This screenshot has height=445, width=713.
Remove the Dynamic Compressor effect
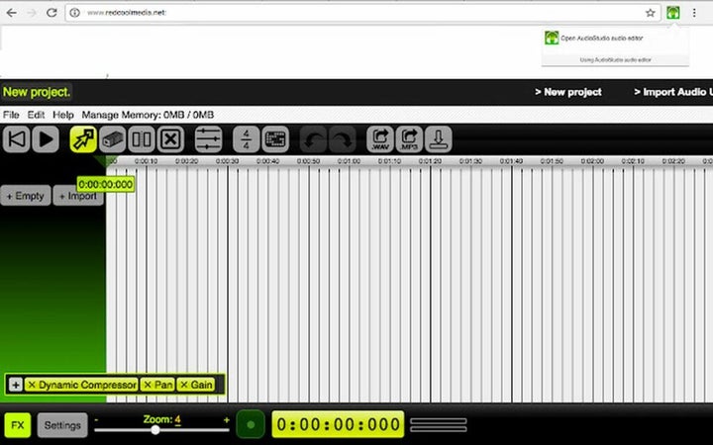(x=32, y=385)
